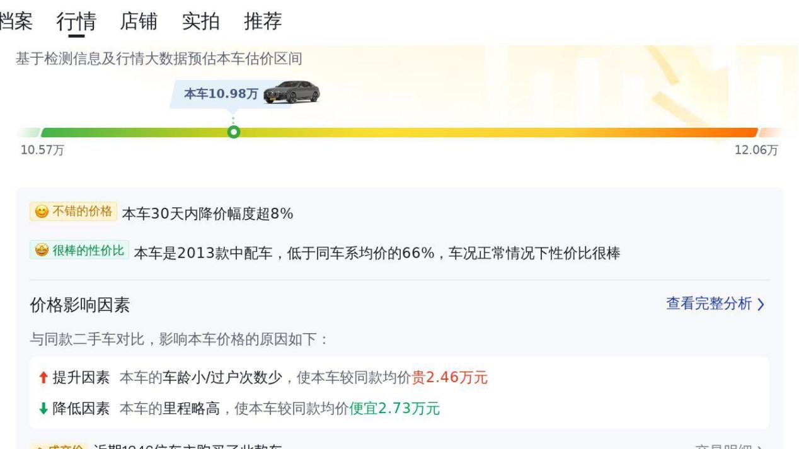This screenshot has height=449, width=799.
Task: Click the grinning emoji in 很棒的性价比 badge
Action: 42,251
